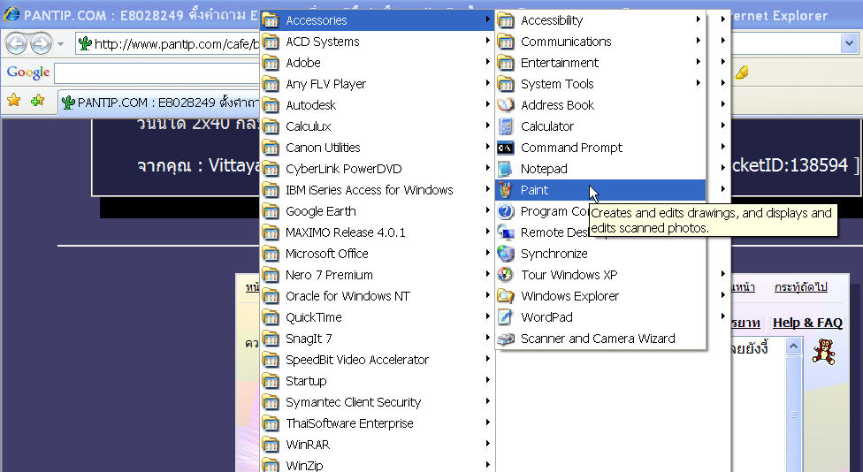
Task: Click the Synchronize globe icon
Action: coord(505,254)
